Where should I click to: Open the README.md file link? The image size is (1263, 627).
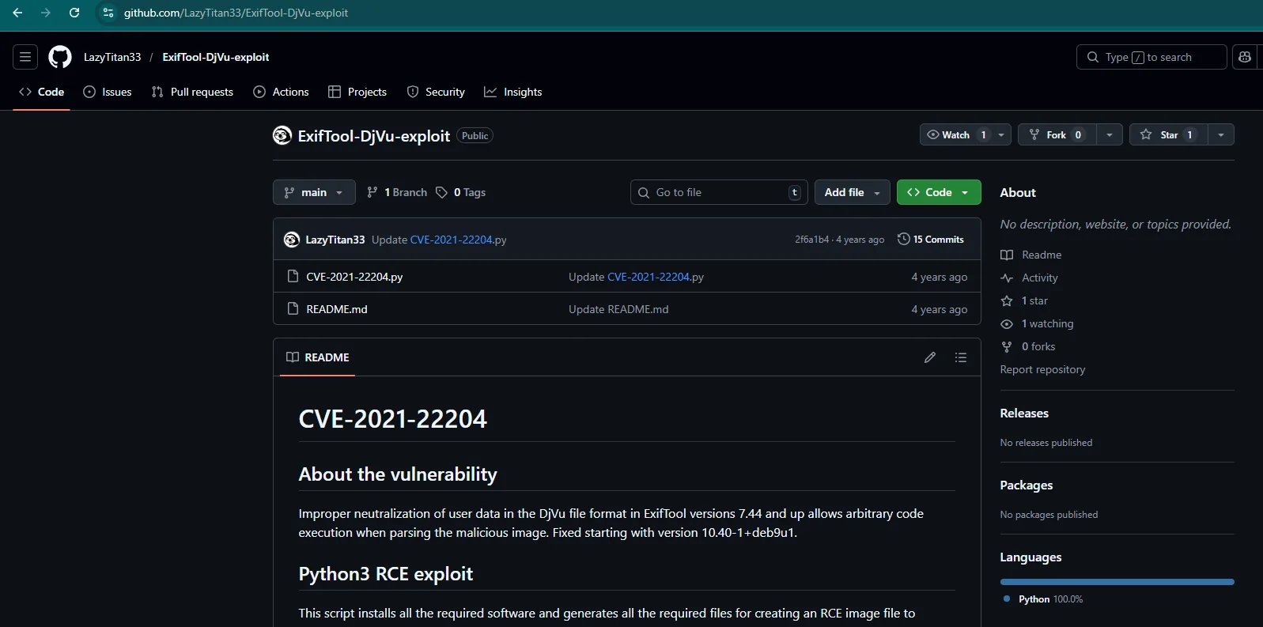(337, 309)
